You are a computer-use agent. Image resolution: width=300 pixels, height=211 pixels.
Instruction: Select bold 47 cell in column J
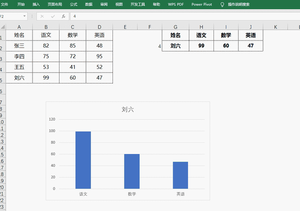250,46
